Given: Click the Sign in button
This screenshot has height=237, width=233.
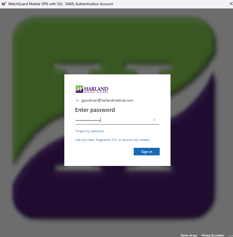Looking at the screenshot, I should [147, 152].
